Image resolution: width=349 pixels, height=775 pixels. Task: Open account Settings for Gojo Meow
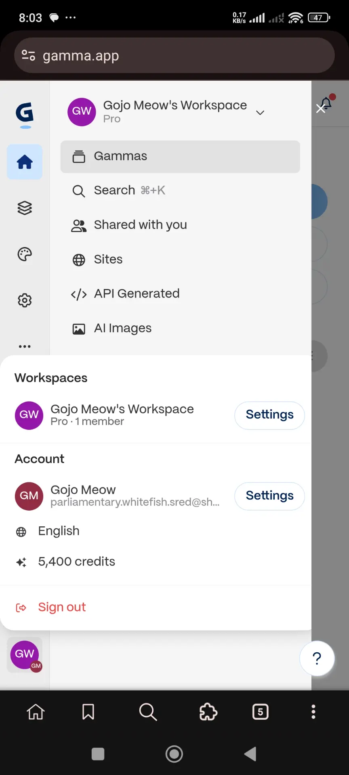269,496
